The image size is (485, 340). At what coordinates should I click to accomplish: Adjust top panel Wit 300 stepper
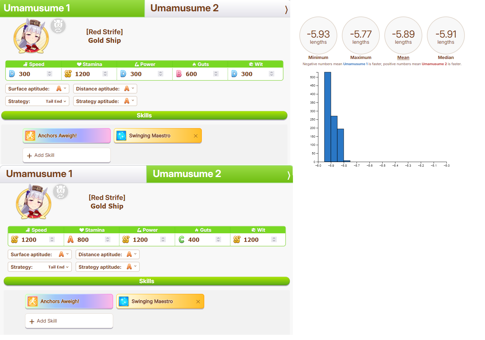(272, 74)
